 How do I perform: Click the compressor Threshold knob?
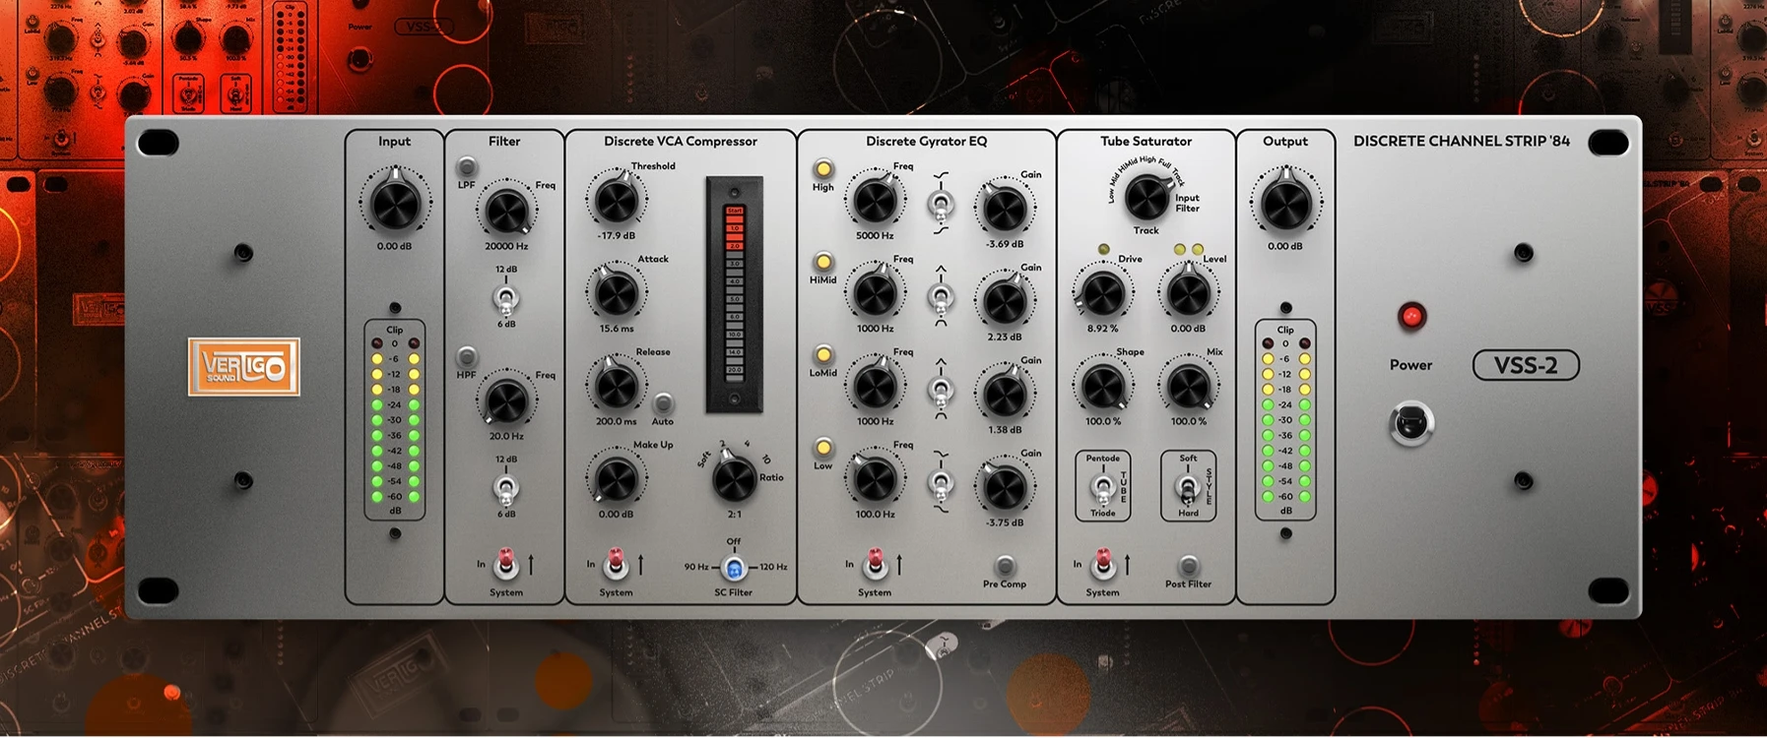coord(616,200)
